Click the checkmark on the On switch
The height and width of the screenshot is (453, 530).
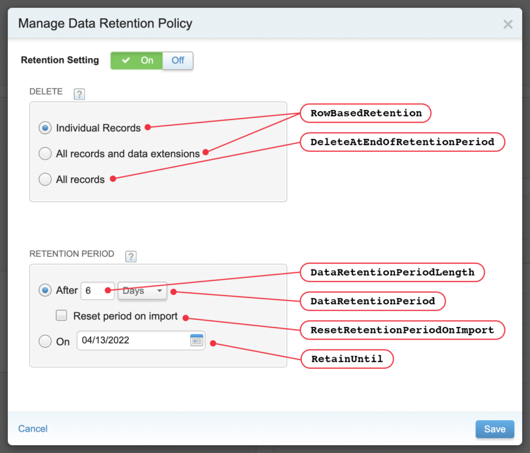[x=126, y=60]
